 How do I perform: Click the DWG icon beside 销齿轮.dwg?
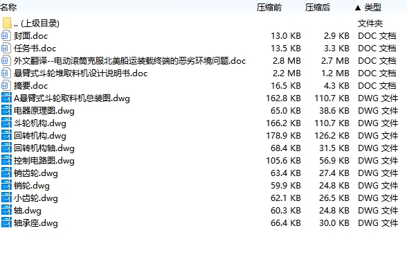(x=6, y=173)
